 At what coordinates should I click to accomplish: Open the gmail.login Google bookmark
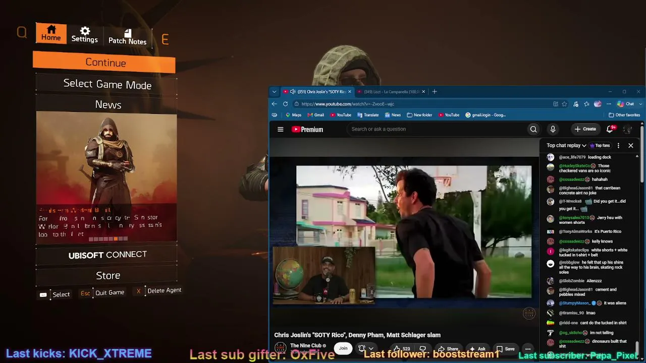pyautogui.click(x=486, y=115)
